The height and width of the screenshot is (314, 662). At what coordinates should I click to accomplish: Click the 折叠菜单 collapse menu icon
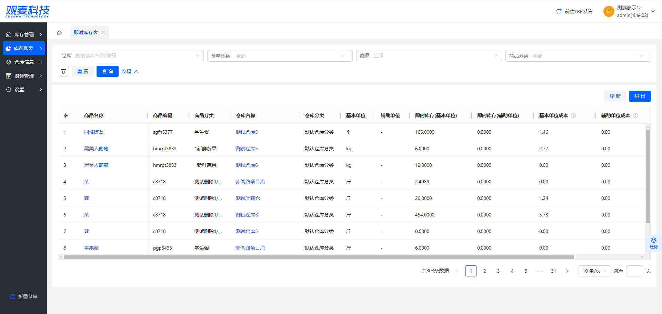point(12,296)
